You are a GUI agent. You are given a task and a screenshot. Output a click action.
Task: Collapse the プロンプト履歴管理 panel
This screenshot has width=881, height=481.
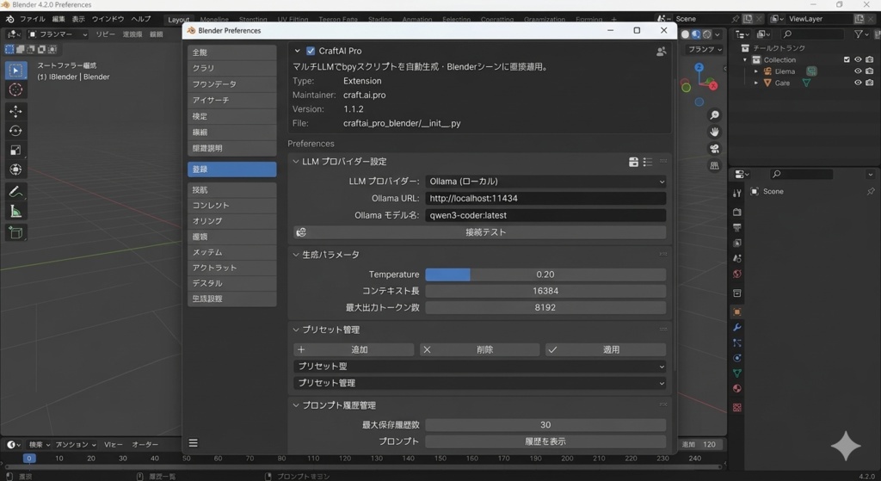pos(296,405)
